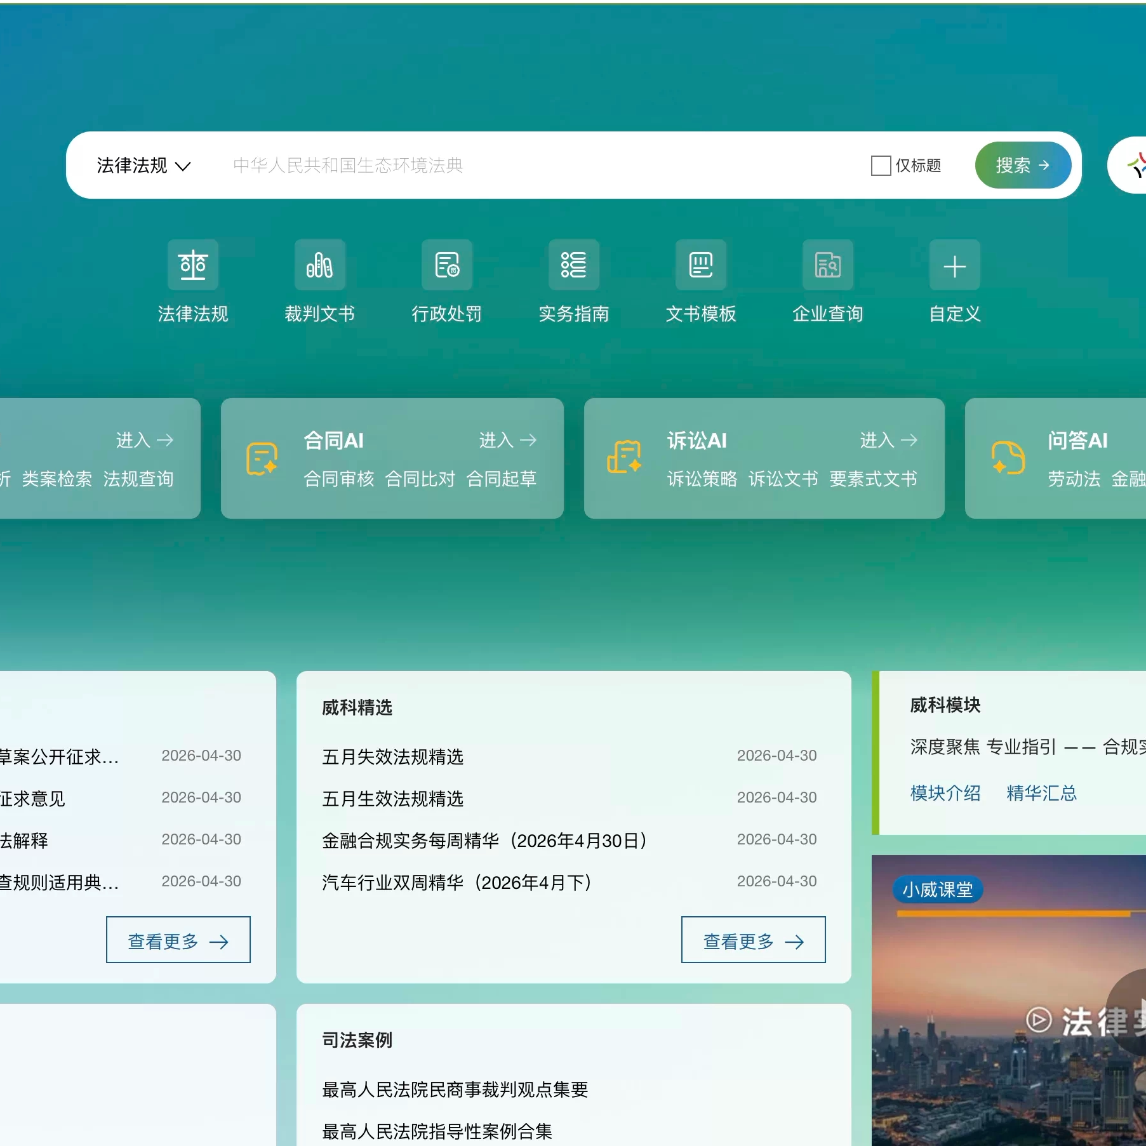Open the 查规则适用典... news item

pos(59,882)
